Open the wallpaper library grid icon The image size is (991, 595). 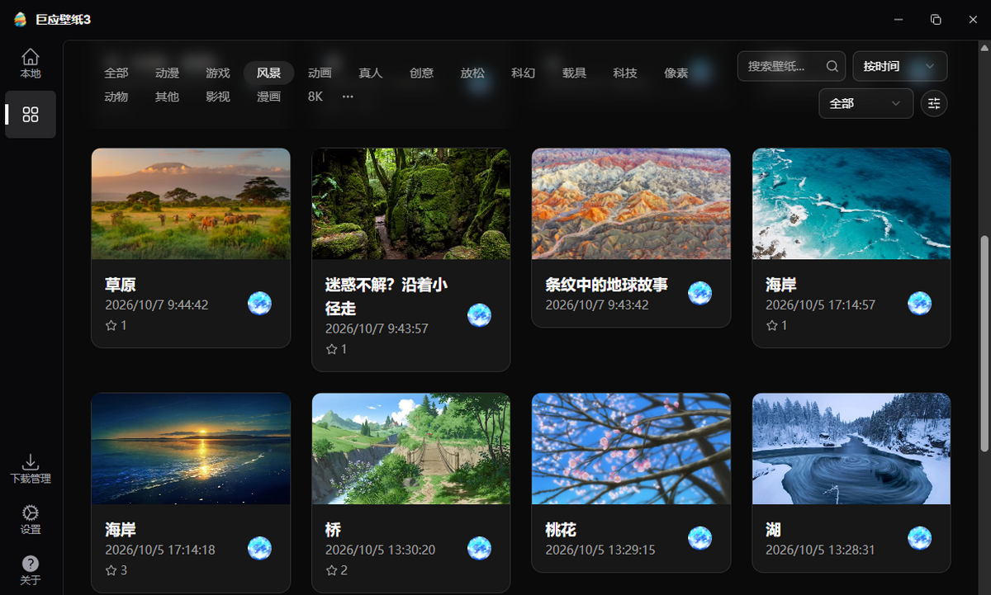point(31,115)
